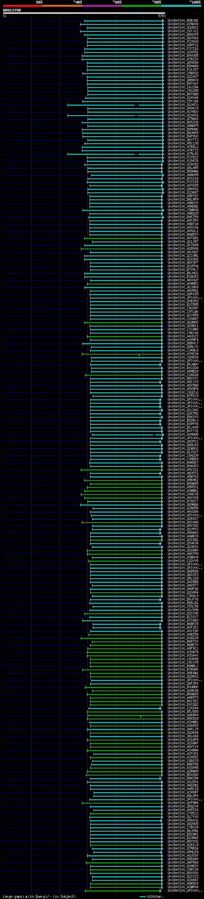
Task: Select label UniRef100_A5C138
Action: click(183, 144)
